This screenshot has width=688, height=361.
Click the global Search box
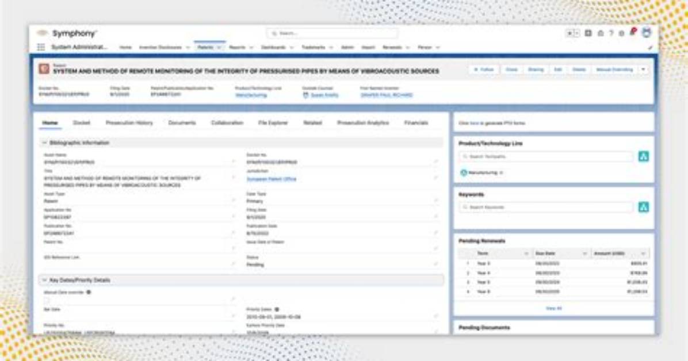332,33
